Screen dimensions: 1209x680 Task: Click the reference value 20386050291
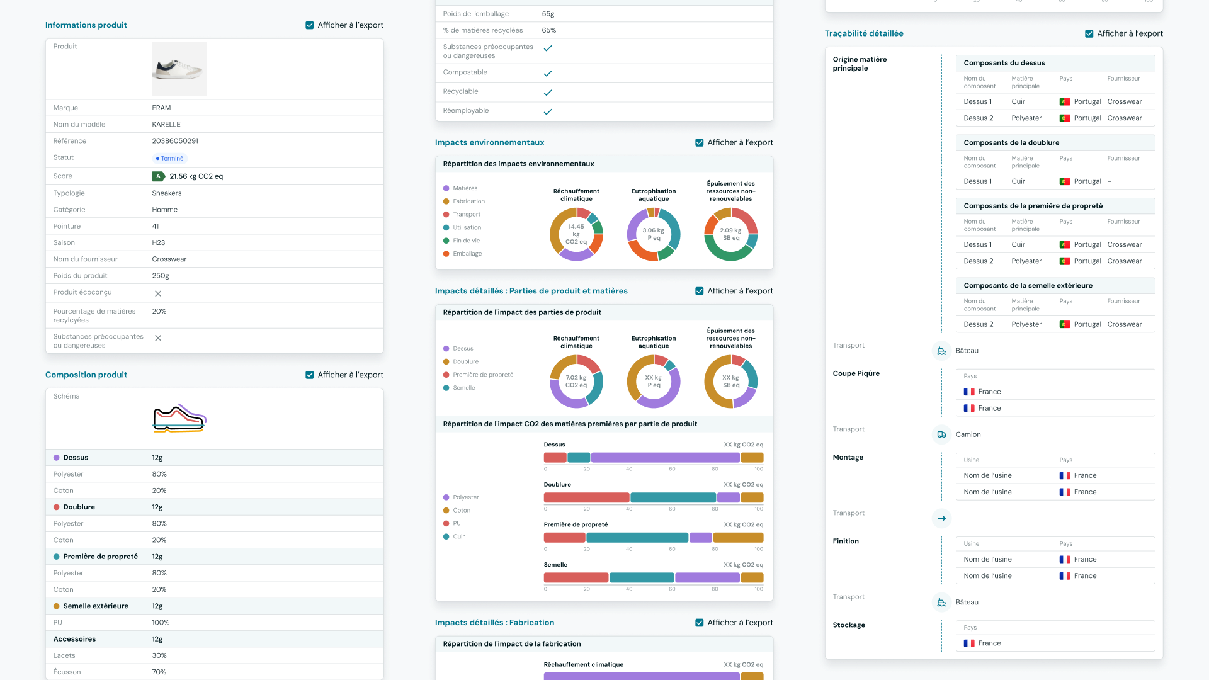coord(175,141)
